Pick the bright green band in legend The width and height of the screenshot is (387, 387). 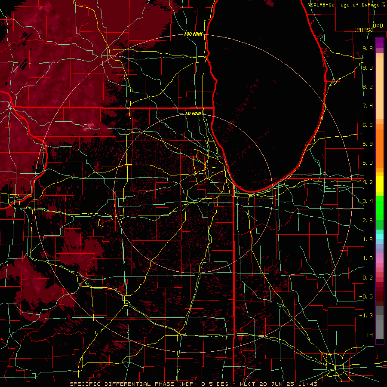(x=380, y=208)
